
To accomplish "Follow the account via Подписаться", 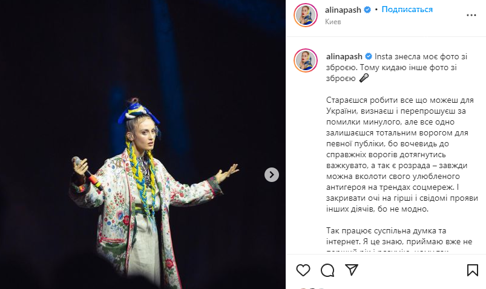I will point(407,10).
